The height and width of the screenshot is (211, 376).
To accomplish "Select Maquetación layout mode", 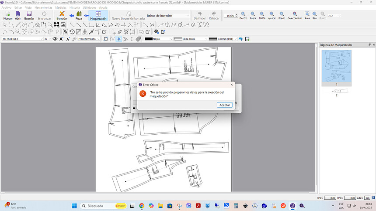I will (x=98, y=16).
